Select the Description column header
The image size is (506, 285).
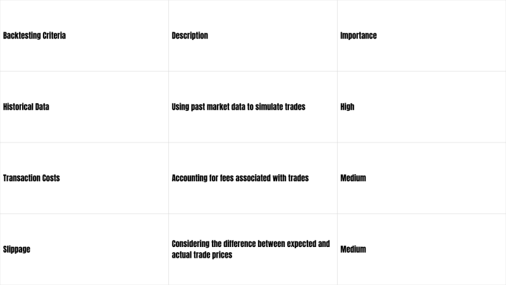[190, 36]
